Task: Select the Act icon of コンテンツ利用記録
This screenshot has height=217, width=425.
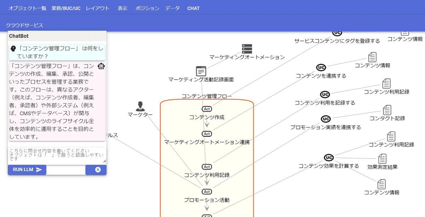Action: pos(207,167)
